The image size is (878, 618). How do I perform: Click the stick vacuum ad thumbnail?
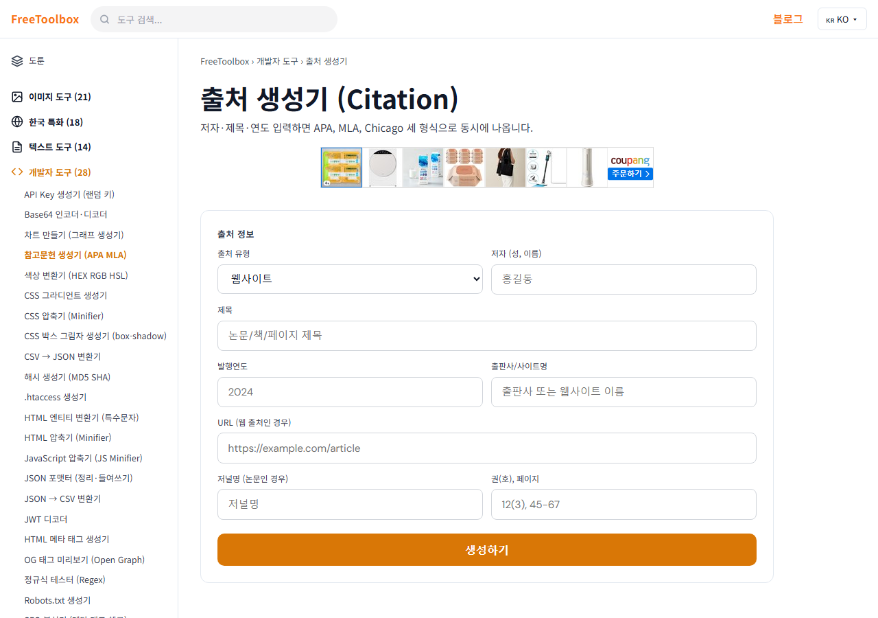click(x=546, y=168)
